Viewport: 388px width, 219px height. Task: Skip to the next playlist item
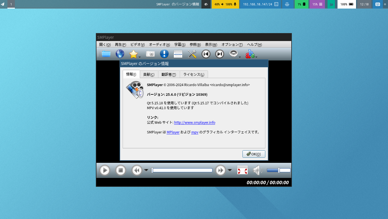point(220,54)
